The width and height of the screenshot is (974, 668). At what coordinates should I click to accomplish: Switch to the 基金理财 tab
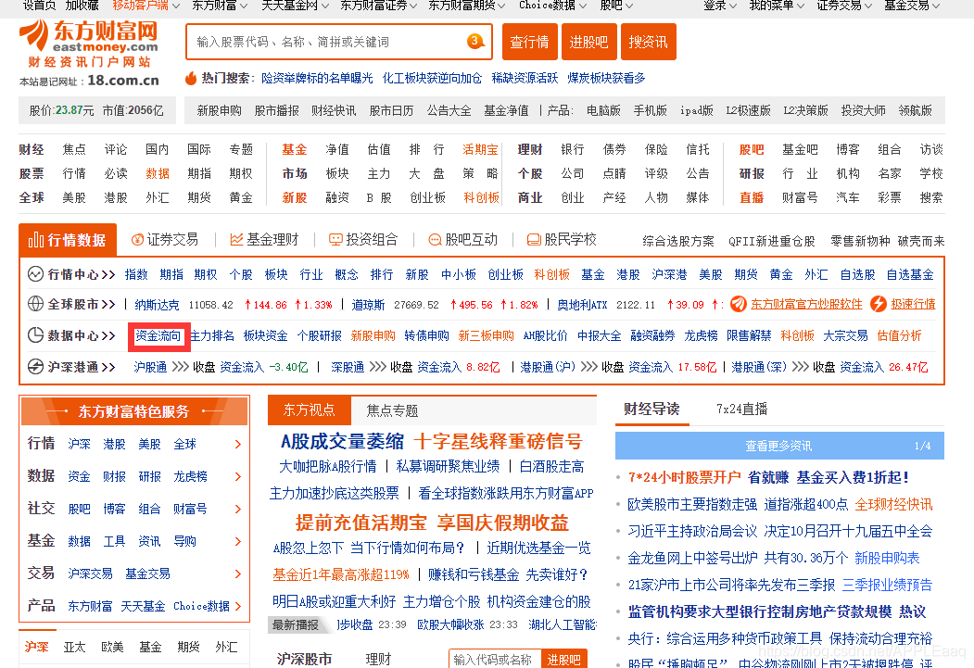tap(264, 240)
